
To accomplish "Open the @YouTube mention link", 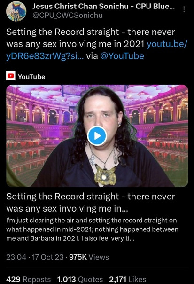I will pyautogui.click(x=122, y=56).
